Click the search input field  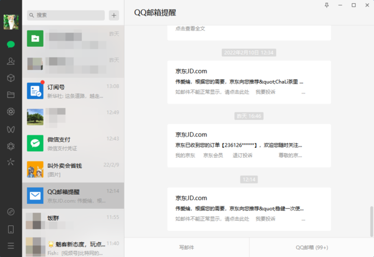tap(67, 15)
